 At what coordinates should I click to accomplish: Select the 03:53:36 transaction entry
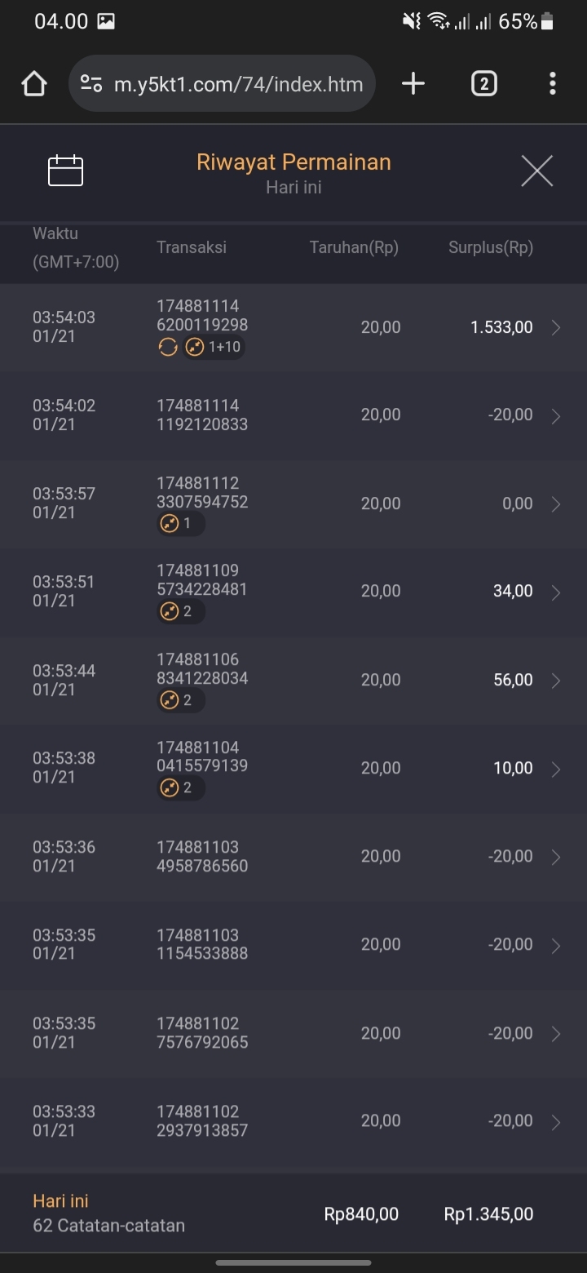pyautogui.click(x=293, y=856)
